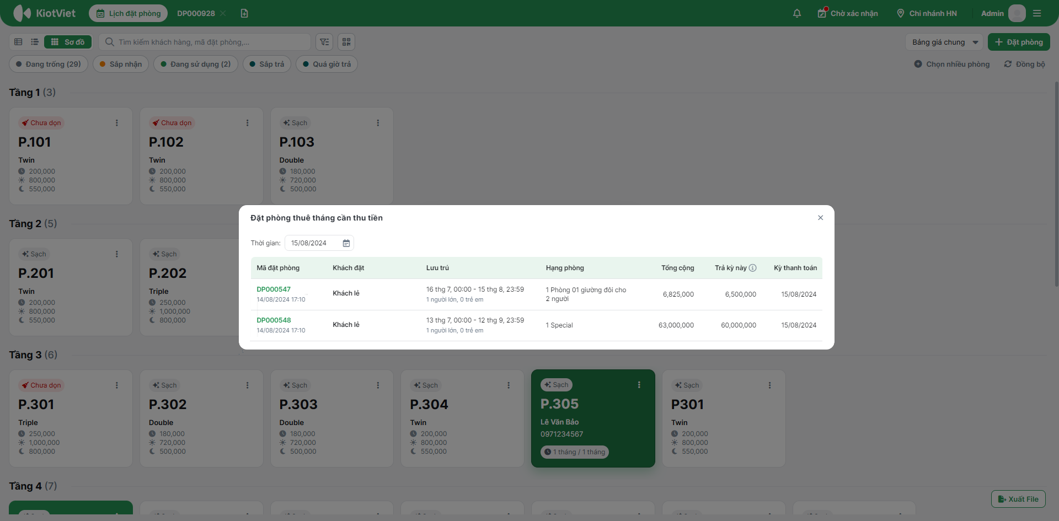Toggle Quá giờ trả filter
Viewport: 1059px width, 521px height.
[x=327, y=64]
